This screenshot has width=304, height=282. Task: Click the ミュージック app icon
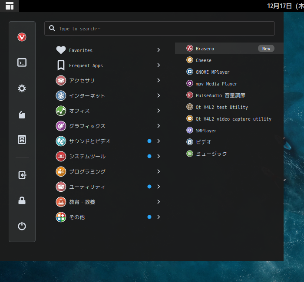pyautogui.click(x=190, y=154)
